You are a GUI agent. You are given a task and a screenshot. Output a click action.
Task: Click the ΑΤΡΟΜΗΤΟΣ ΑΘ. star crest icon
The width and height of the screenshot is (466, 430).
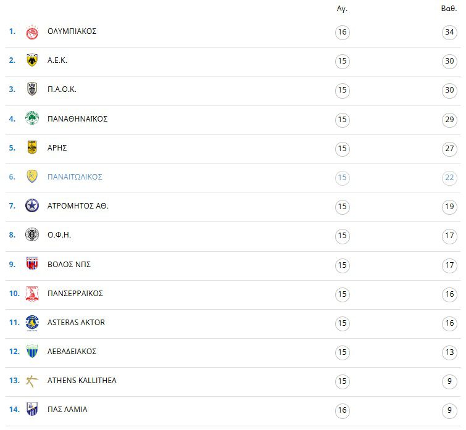point(32,206)
